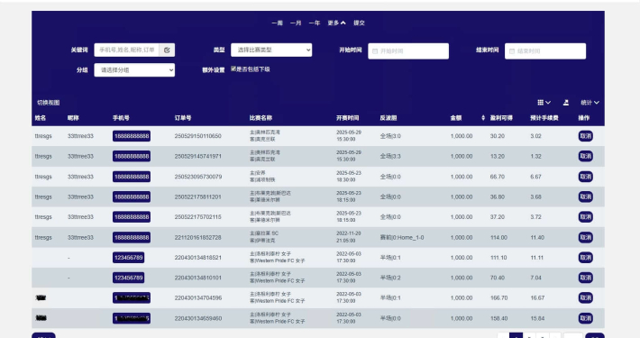The width and height of the screenshot is (640, 338).
Task: Click 切换视图 to switch view
Action: click(48, 103)
